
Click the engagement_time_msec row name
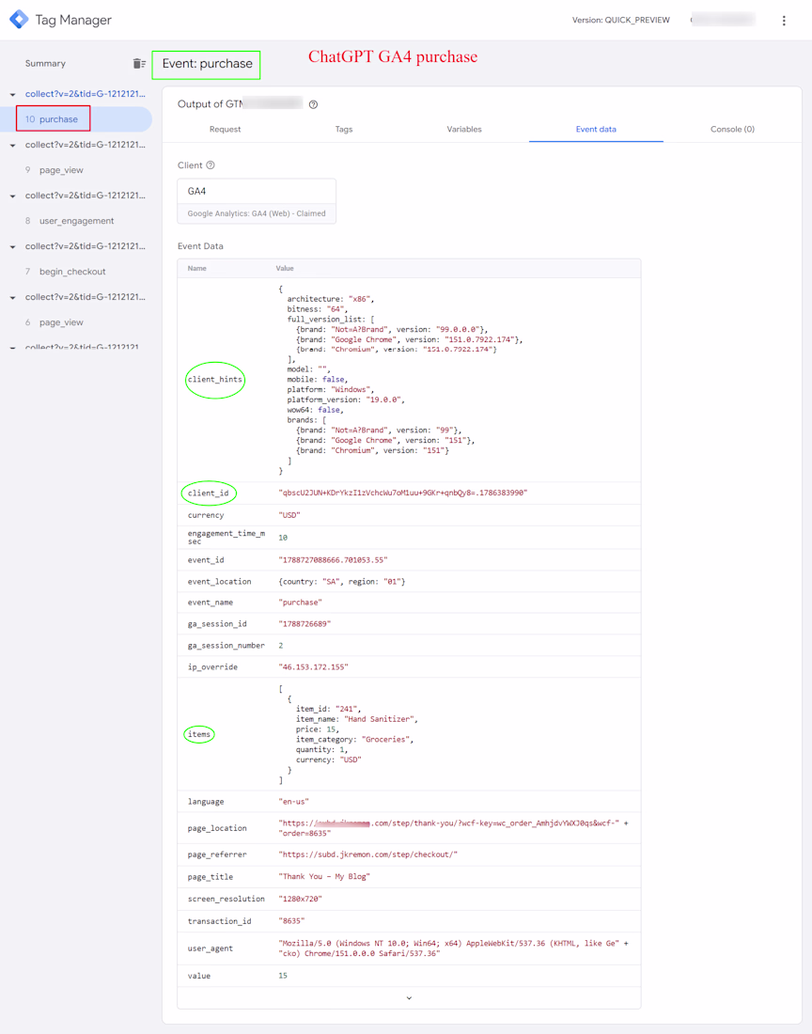pos(226,538)
